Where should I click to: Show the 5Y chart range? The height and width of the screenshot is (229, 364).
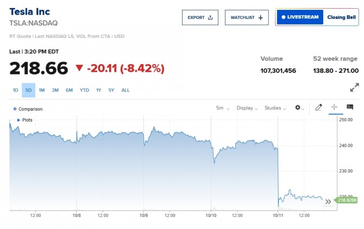[111, 90]
